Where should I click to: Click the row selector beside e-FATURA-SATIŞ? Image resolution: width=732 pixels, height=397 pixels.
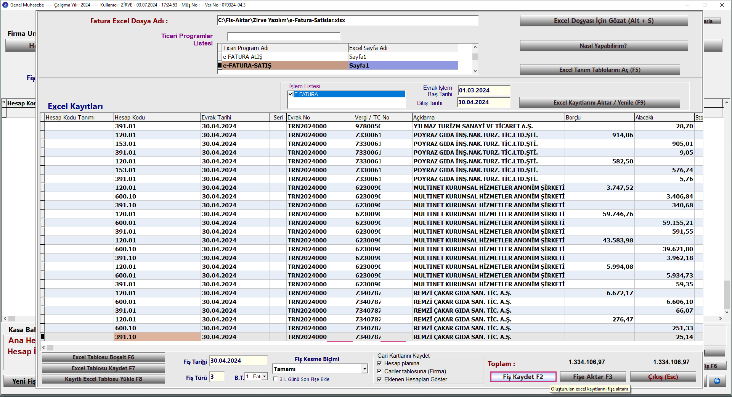(x=220, y=66)
